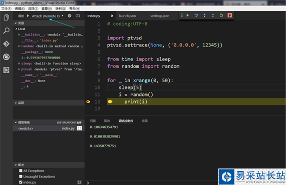This screenshot has height=185, width=286.
Task: Expand the __builtins__ variable node
Action: tap(19, 34)
